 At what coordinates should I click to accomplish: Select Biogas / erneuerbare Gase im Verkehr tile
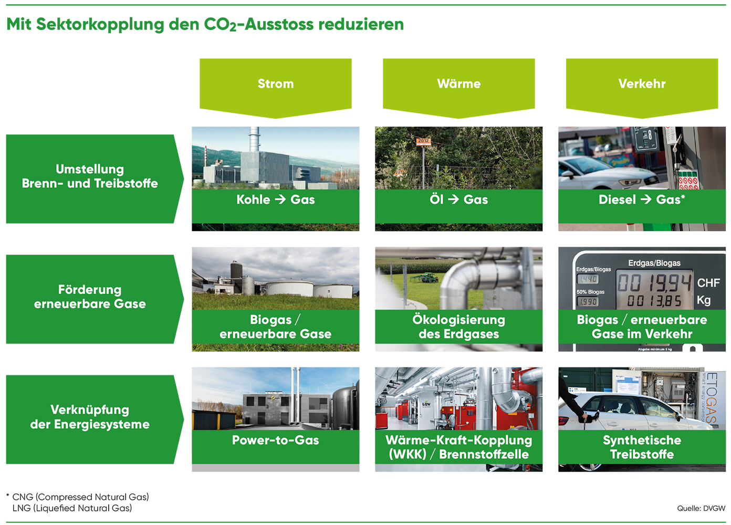click(x=641, y=327)
